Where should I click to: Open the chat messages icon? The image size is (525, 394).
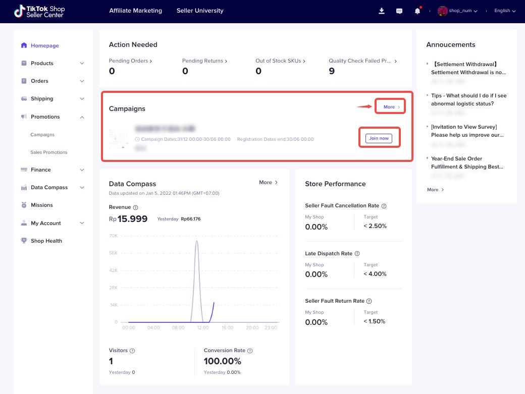point(399,11)
